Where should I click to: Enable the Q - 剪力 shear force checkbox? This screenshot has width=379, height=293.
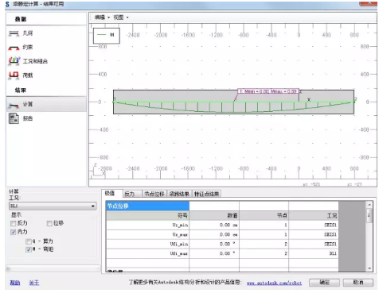[x=29, y=241]
